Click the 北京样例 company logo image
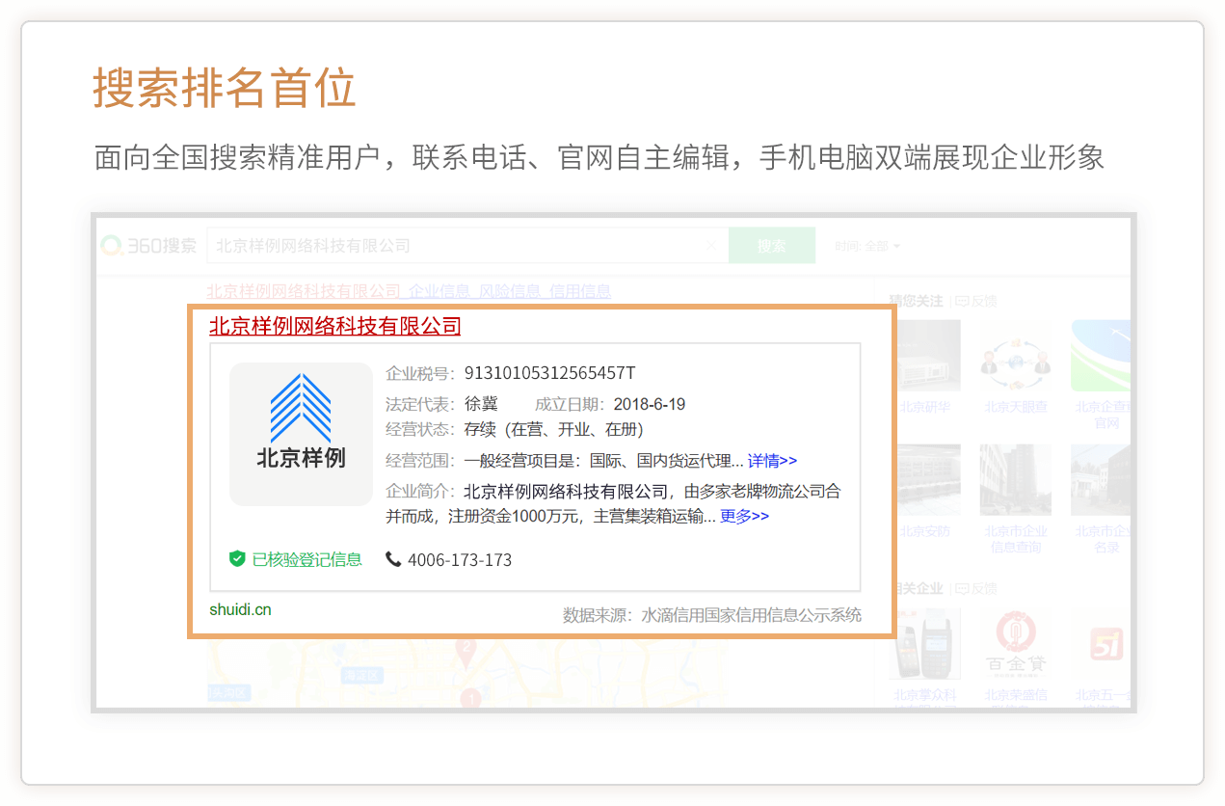Viewport: 1225px width, 806px height. (x=301, y=434)
